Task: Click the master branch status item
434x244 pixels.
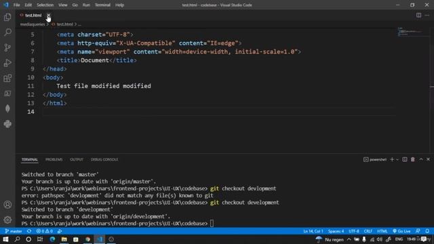Action: (x=14, y=231)
